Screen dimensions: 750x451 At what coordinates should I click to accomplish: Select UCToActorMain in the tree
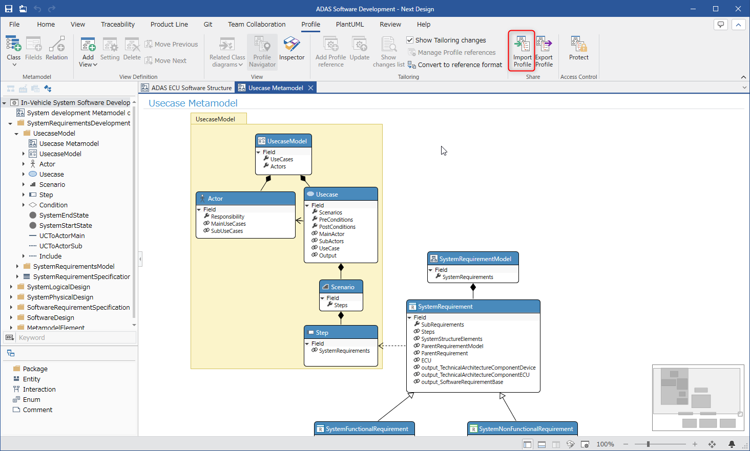pos(62,236)
